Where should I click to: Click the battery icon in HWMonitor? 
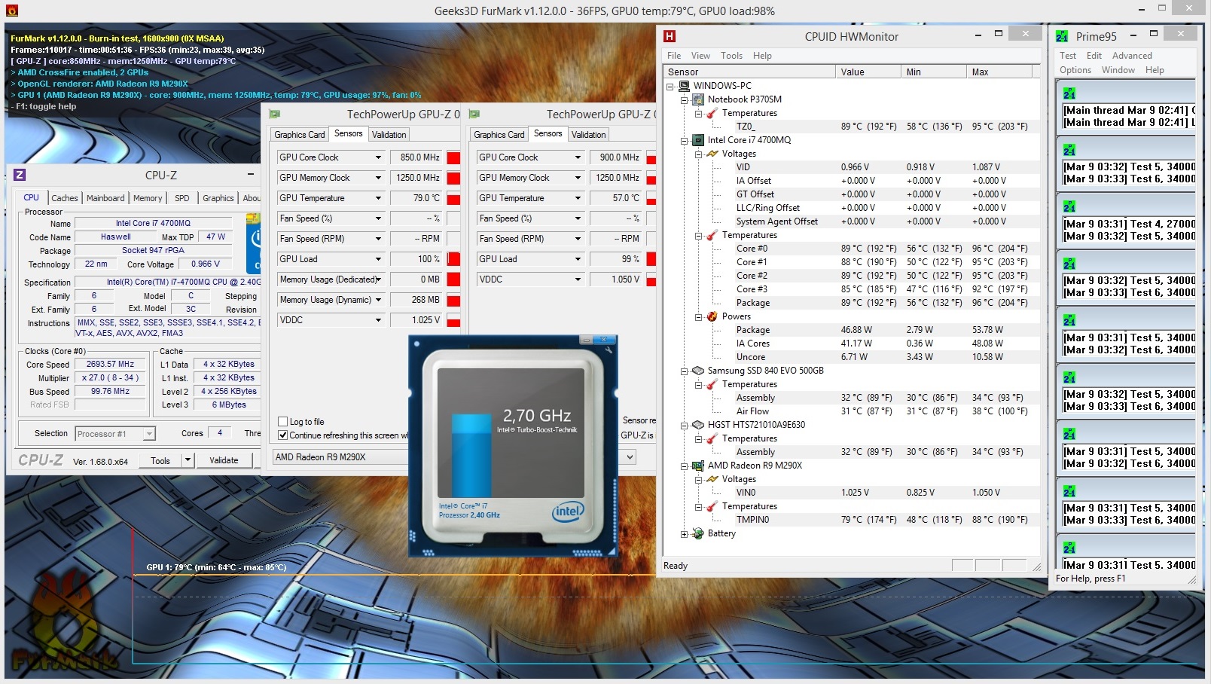tap(698, 533)
